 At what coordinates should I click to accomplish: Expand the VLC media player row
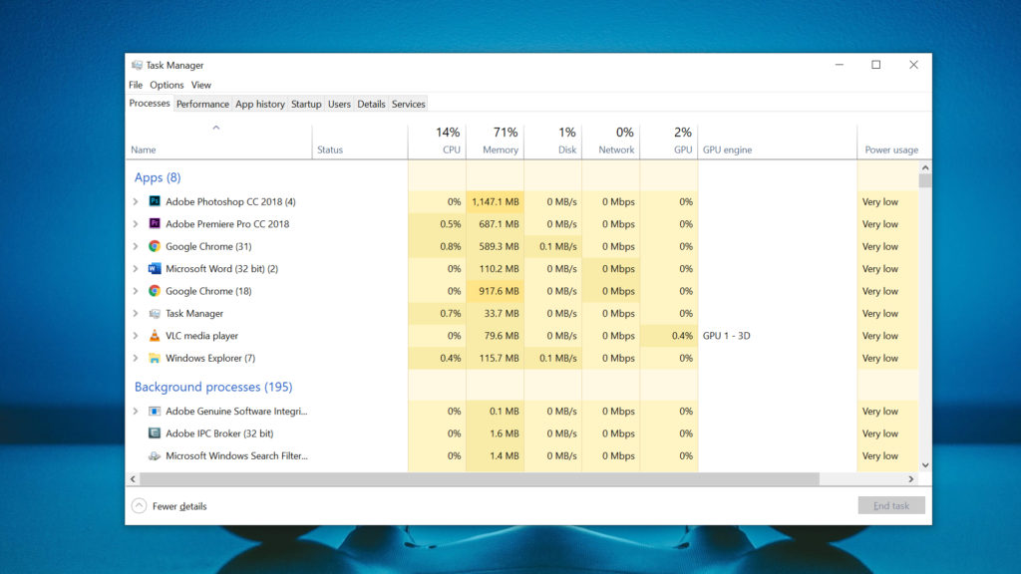[136, 336]
